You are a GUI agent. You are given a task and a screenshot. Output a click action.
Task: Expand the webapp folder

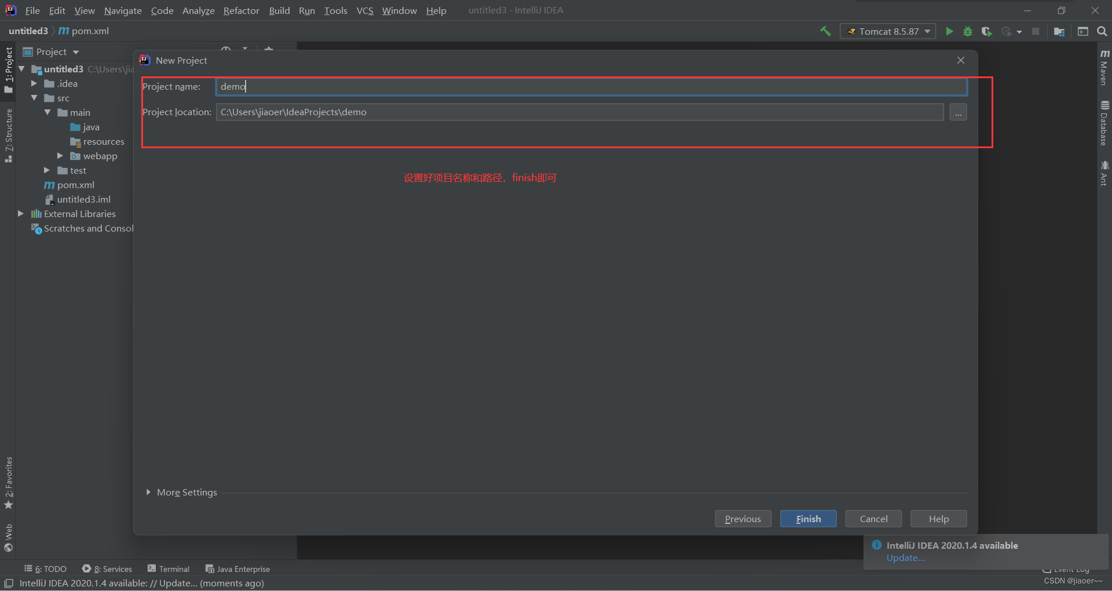pyautogui.click(x=60, y=156)
